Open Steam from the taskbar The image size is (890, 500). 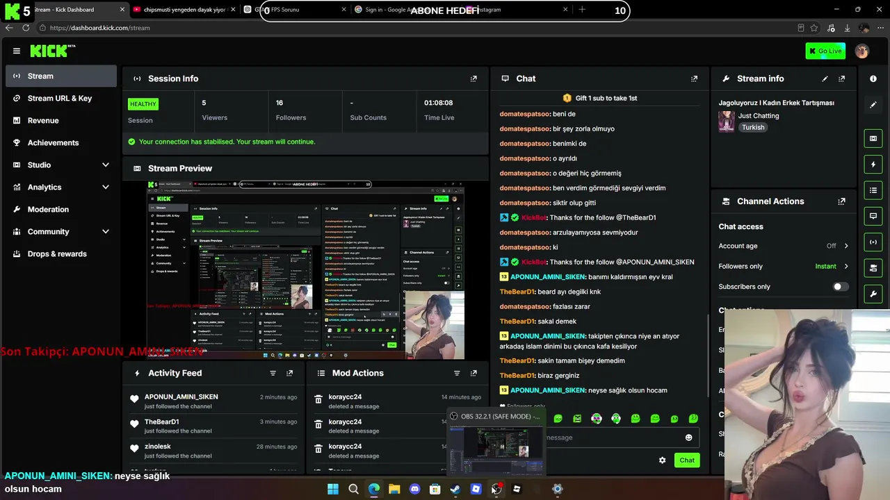[455, 489]
